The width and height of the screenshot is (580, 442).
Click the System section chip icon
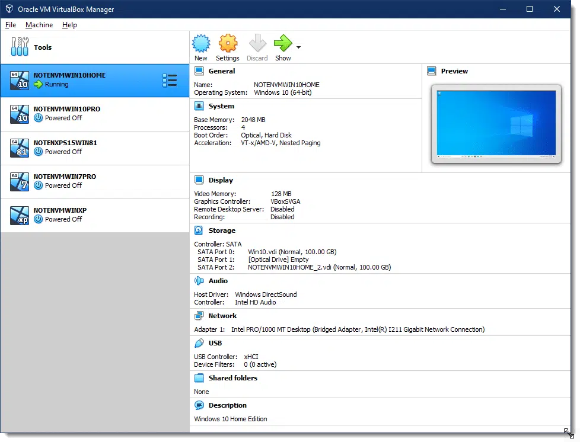[x=199, y=106]
